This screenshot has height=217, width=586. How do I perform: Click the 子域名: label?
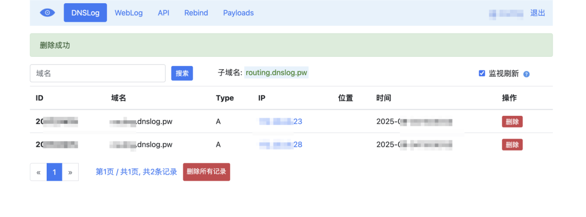[230, 73]
